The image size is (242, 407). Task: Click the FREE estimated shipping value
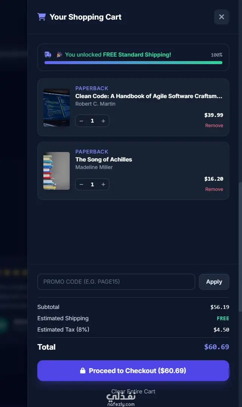(x=223, y=318)
